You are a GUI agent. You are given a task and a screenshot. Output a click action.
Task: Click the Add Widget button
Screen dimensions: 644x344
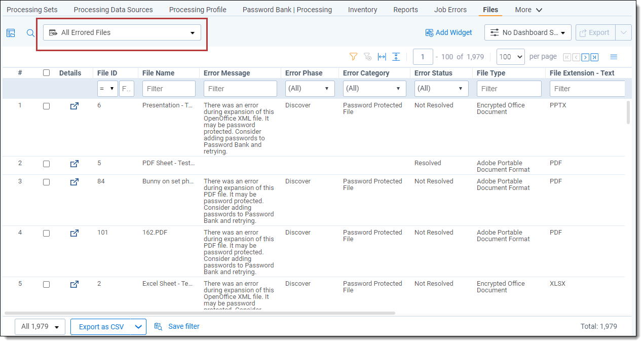448,32
